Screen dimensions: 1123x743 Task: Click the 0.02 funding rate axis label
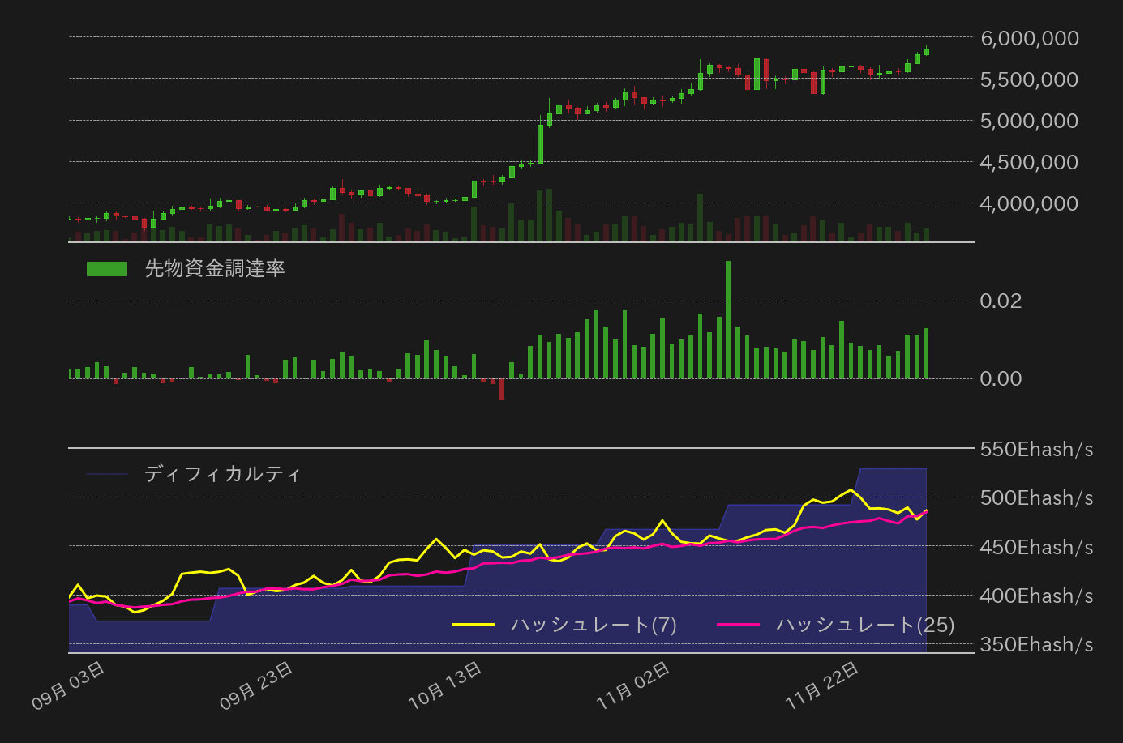coord(1001,301)
